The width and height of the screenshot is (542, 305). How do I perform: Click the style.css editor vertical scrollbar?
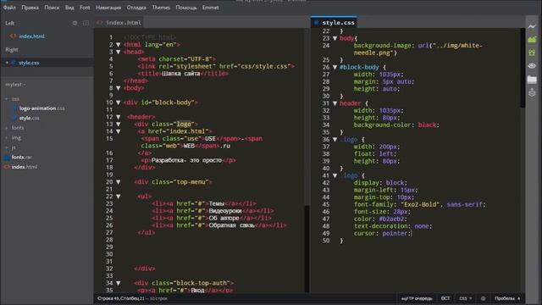[523, 68]
